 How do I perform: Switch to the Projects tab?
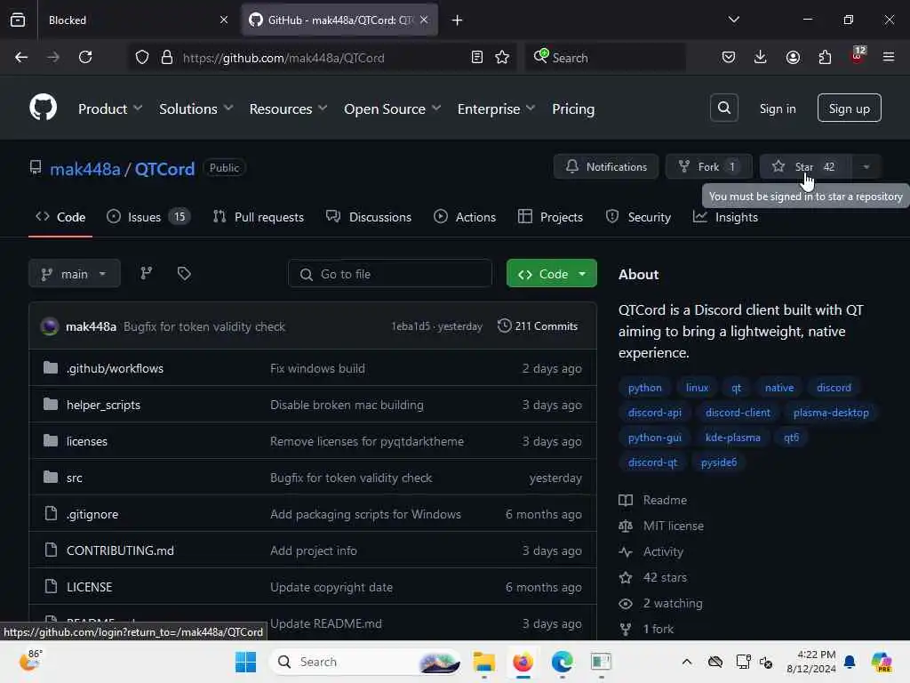[x=550, y=217]
